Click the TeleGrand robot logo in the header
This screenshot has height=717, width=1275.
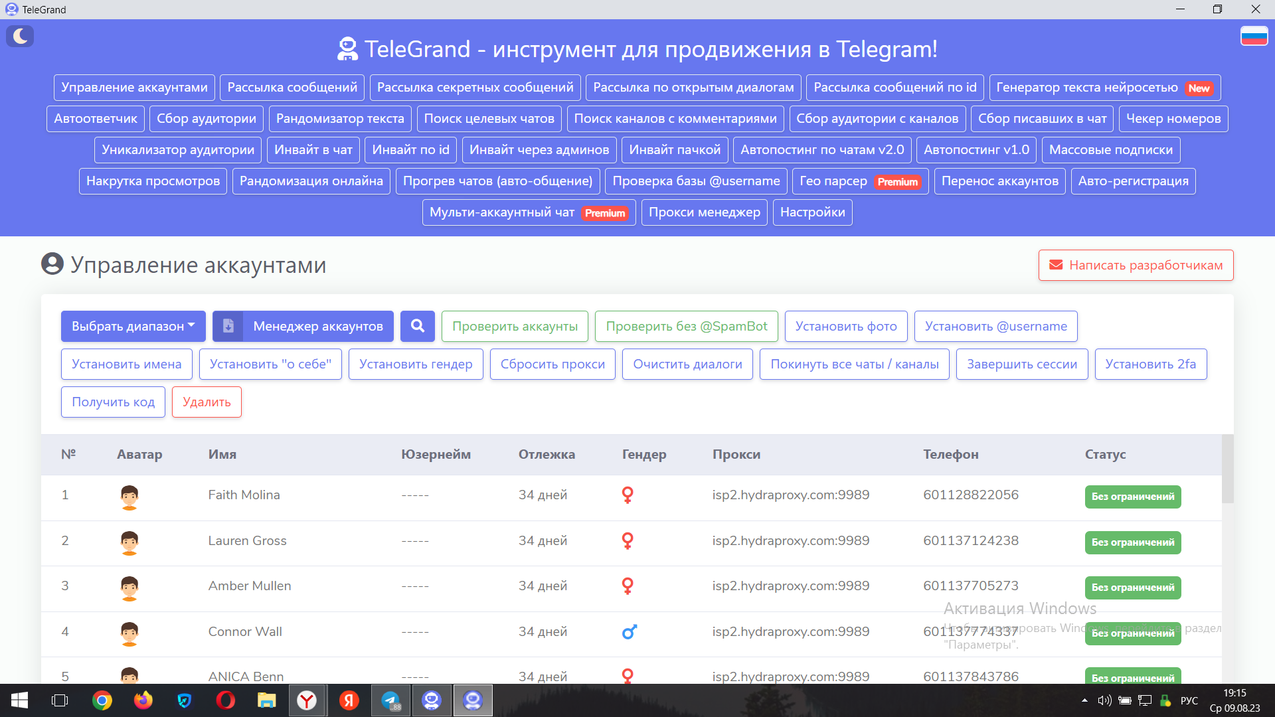point(347,49)
